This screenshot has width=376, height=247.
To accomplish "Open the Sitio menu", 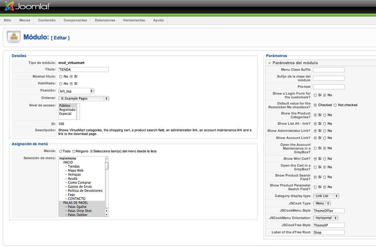I will click(8, 20).
